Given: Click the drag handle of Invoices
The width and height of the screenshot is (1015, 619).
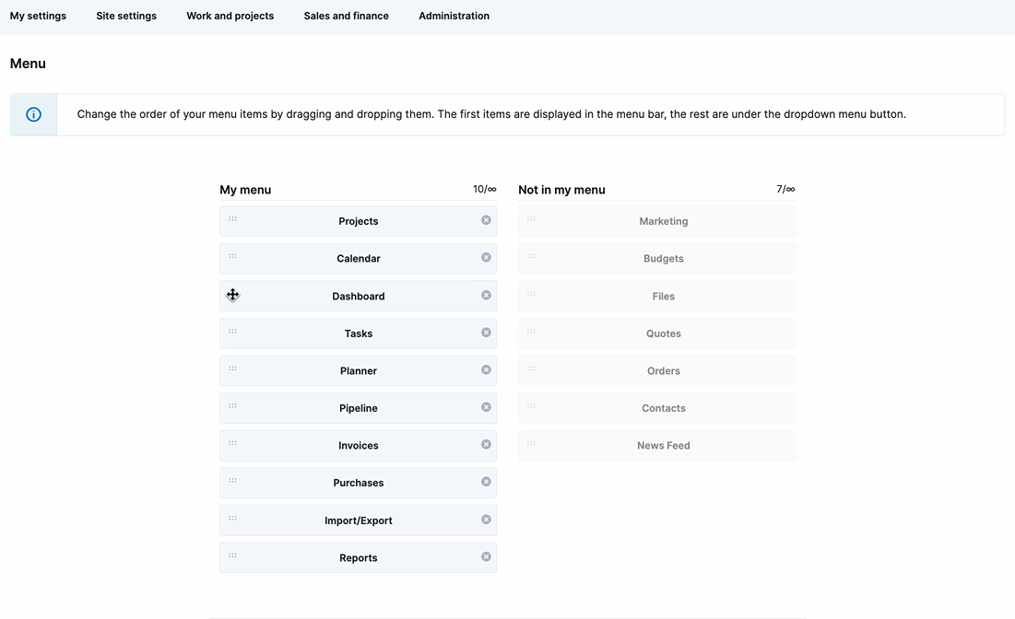Looking at the screenshot, I should [x=232, y=443].
